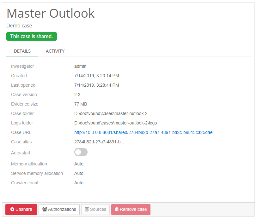Click the users icon beside Authorizations
Viewport: 257px width, 219px height.
point(45,210)
